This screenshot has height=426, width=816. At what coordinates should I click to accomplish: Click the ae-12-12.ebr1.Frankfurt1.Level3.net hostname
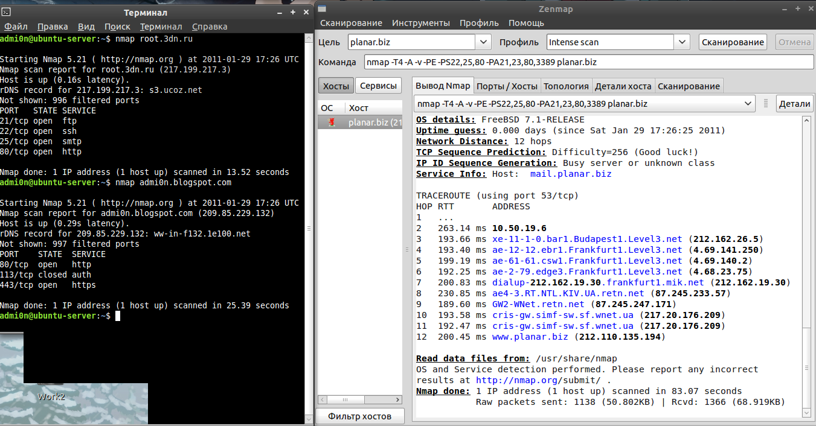coord(587,250)
